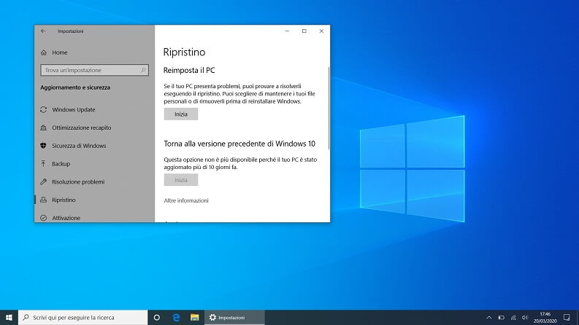
Task: Click the Impostazioni gear taskbar button
Action: (x=234, y=318)
